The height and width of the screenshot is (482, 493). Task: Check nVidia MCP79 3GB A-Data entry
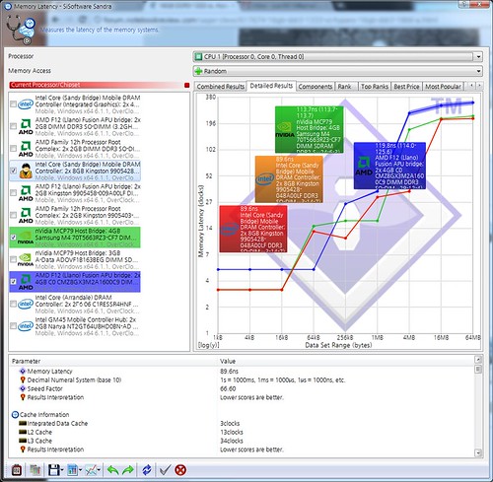click(x=13, y=259)
